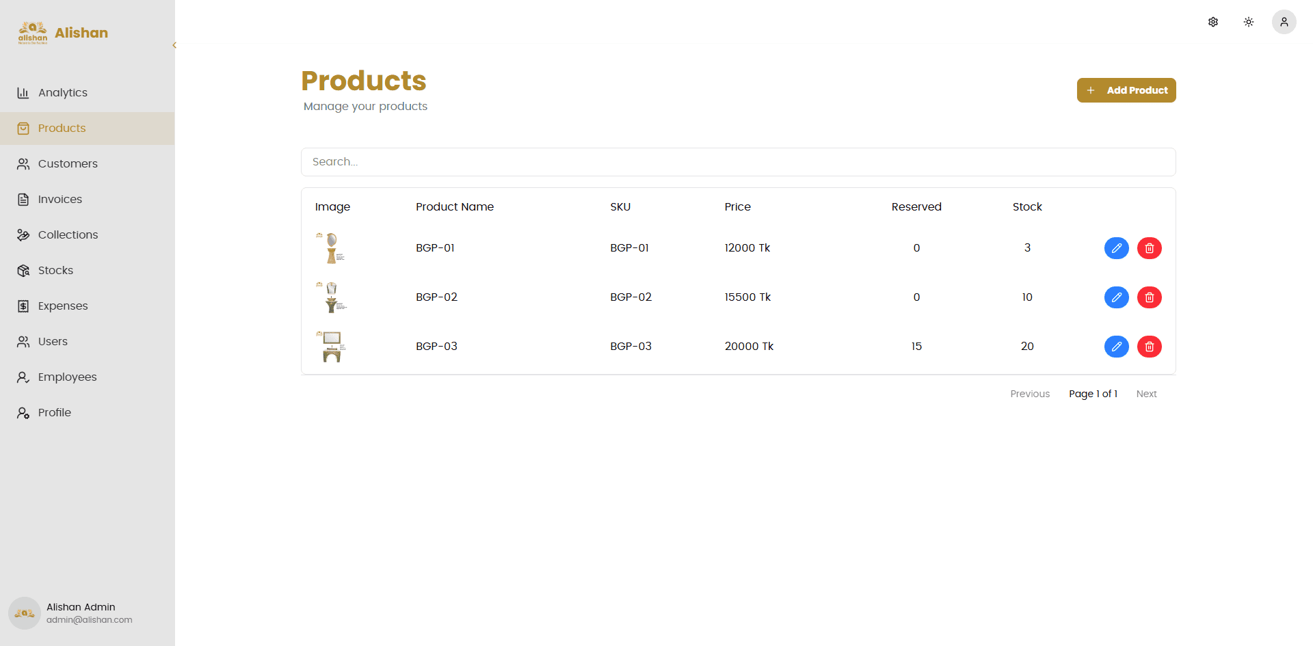Click the Reserved column header
The height and width of the screenshot is (646, 1313).
916,207
